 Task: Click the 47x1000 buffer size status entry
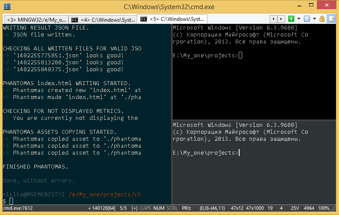(255, 208)
